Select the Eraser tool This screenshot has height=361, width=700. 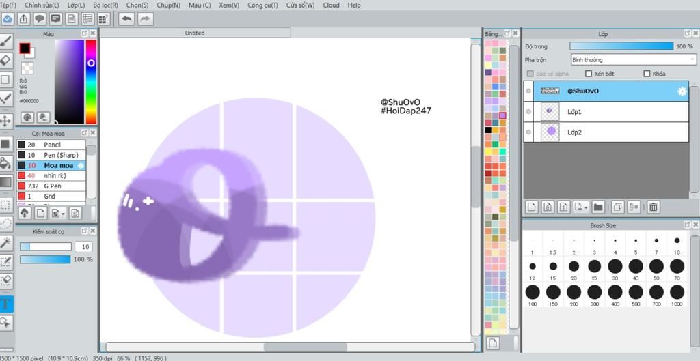[x=5, y=60]
